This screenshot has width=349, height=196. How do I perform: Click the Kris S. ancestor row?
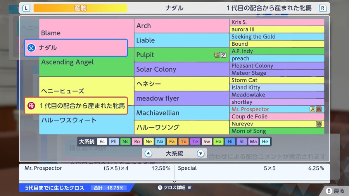277,22
